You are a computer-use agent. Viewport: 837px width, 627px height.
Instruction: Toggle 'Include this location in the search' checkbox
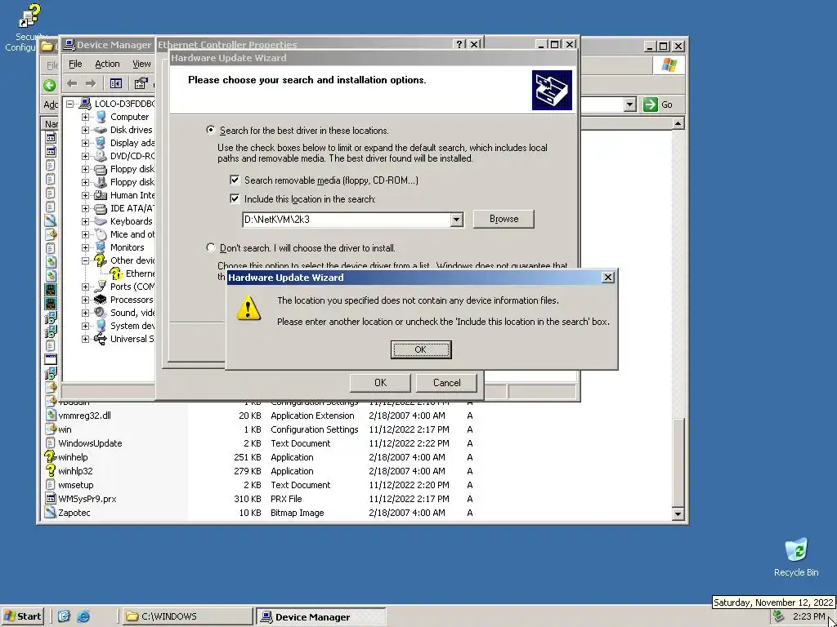tap(235, 199)
